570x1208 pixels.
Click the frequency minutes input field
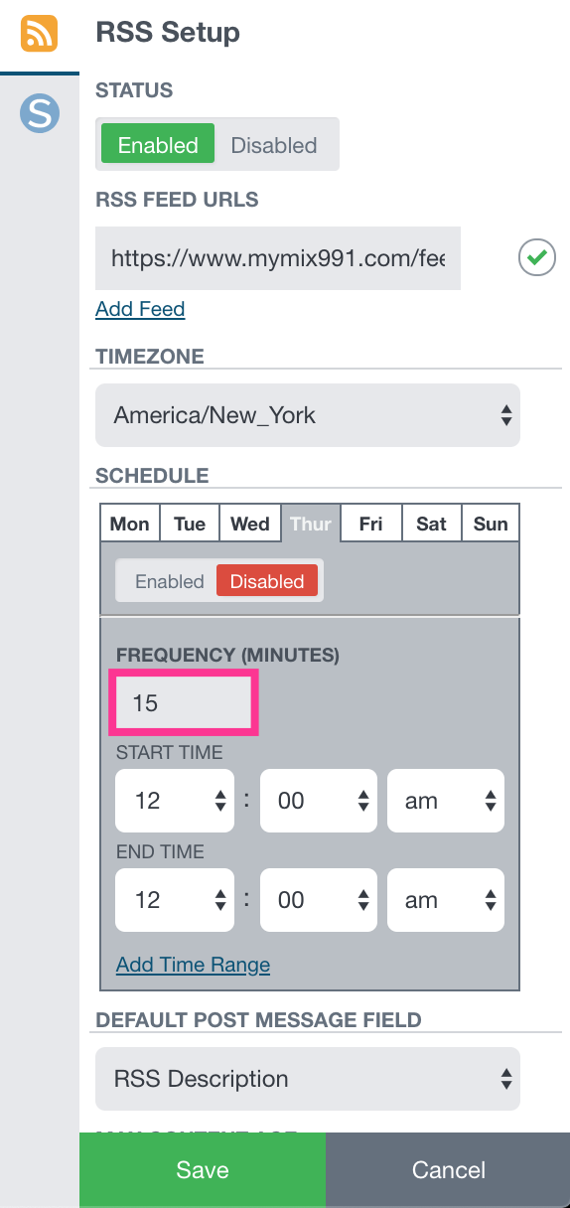pyautogui.click(x=184, y=703)
